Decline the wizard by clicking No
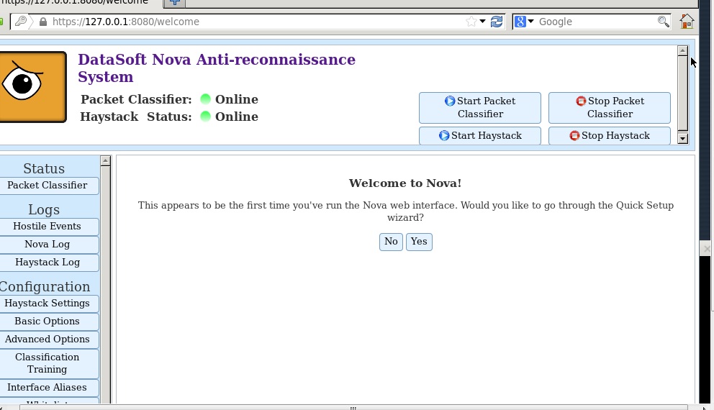The image size is (714, 410). coord(391,242)
